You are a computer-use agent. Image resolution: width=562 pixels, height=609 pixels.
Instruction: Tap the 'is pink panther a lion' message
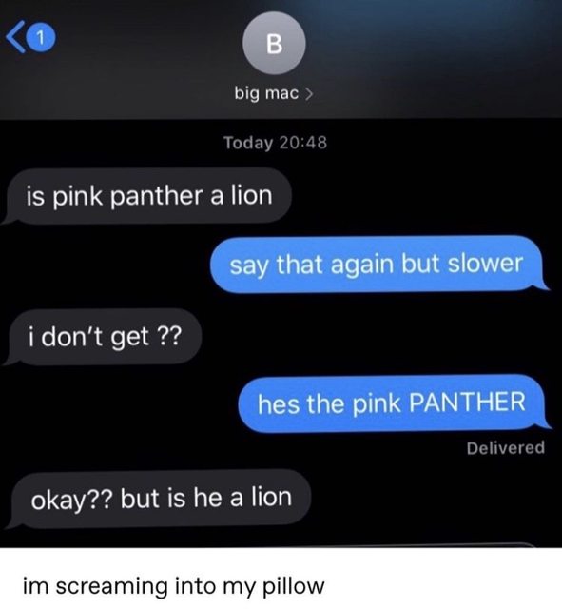coord(146,197)
